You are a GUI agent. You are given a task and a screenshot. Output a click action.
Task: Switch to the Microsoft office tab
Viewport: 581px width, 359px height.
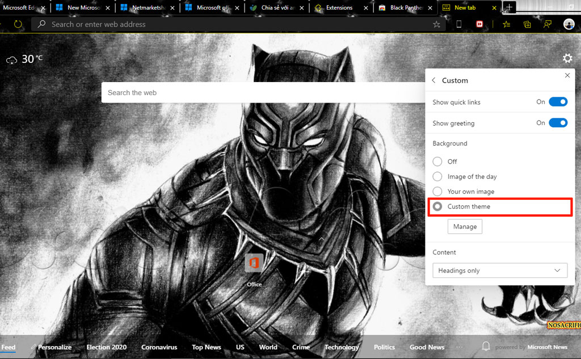point(212,7)
